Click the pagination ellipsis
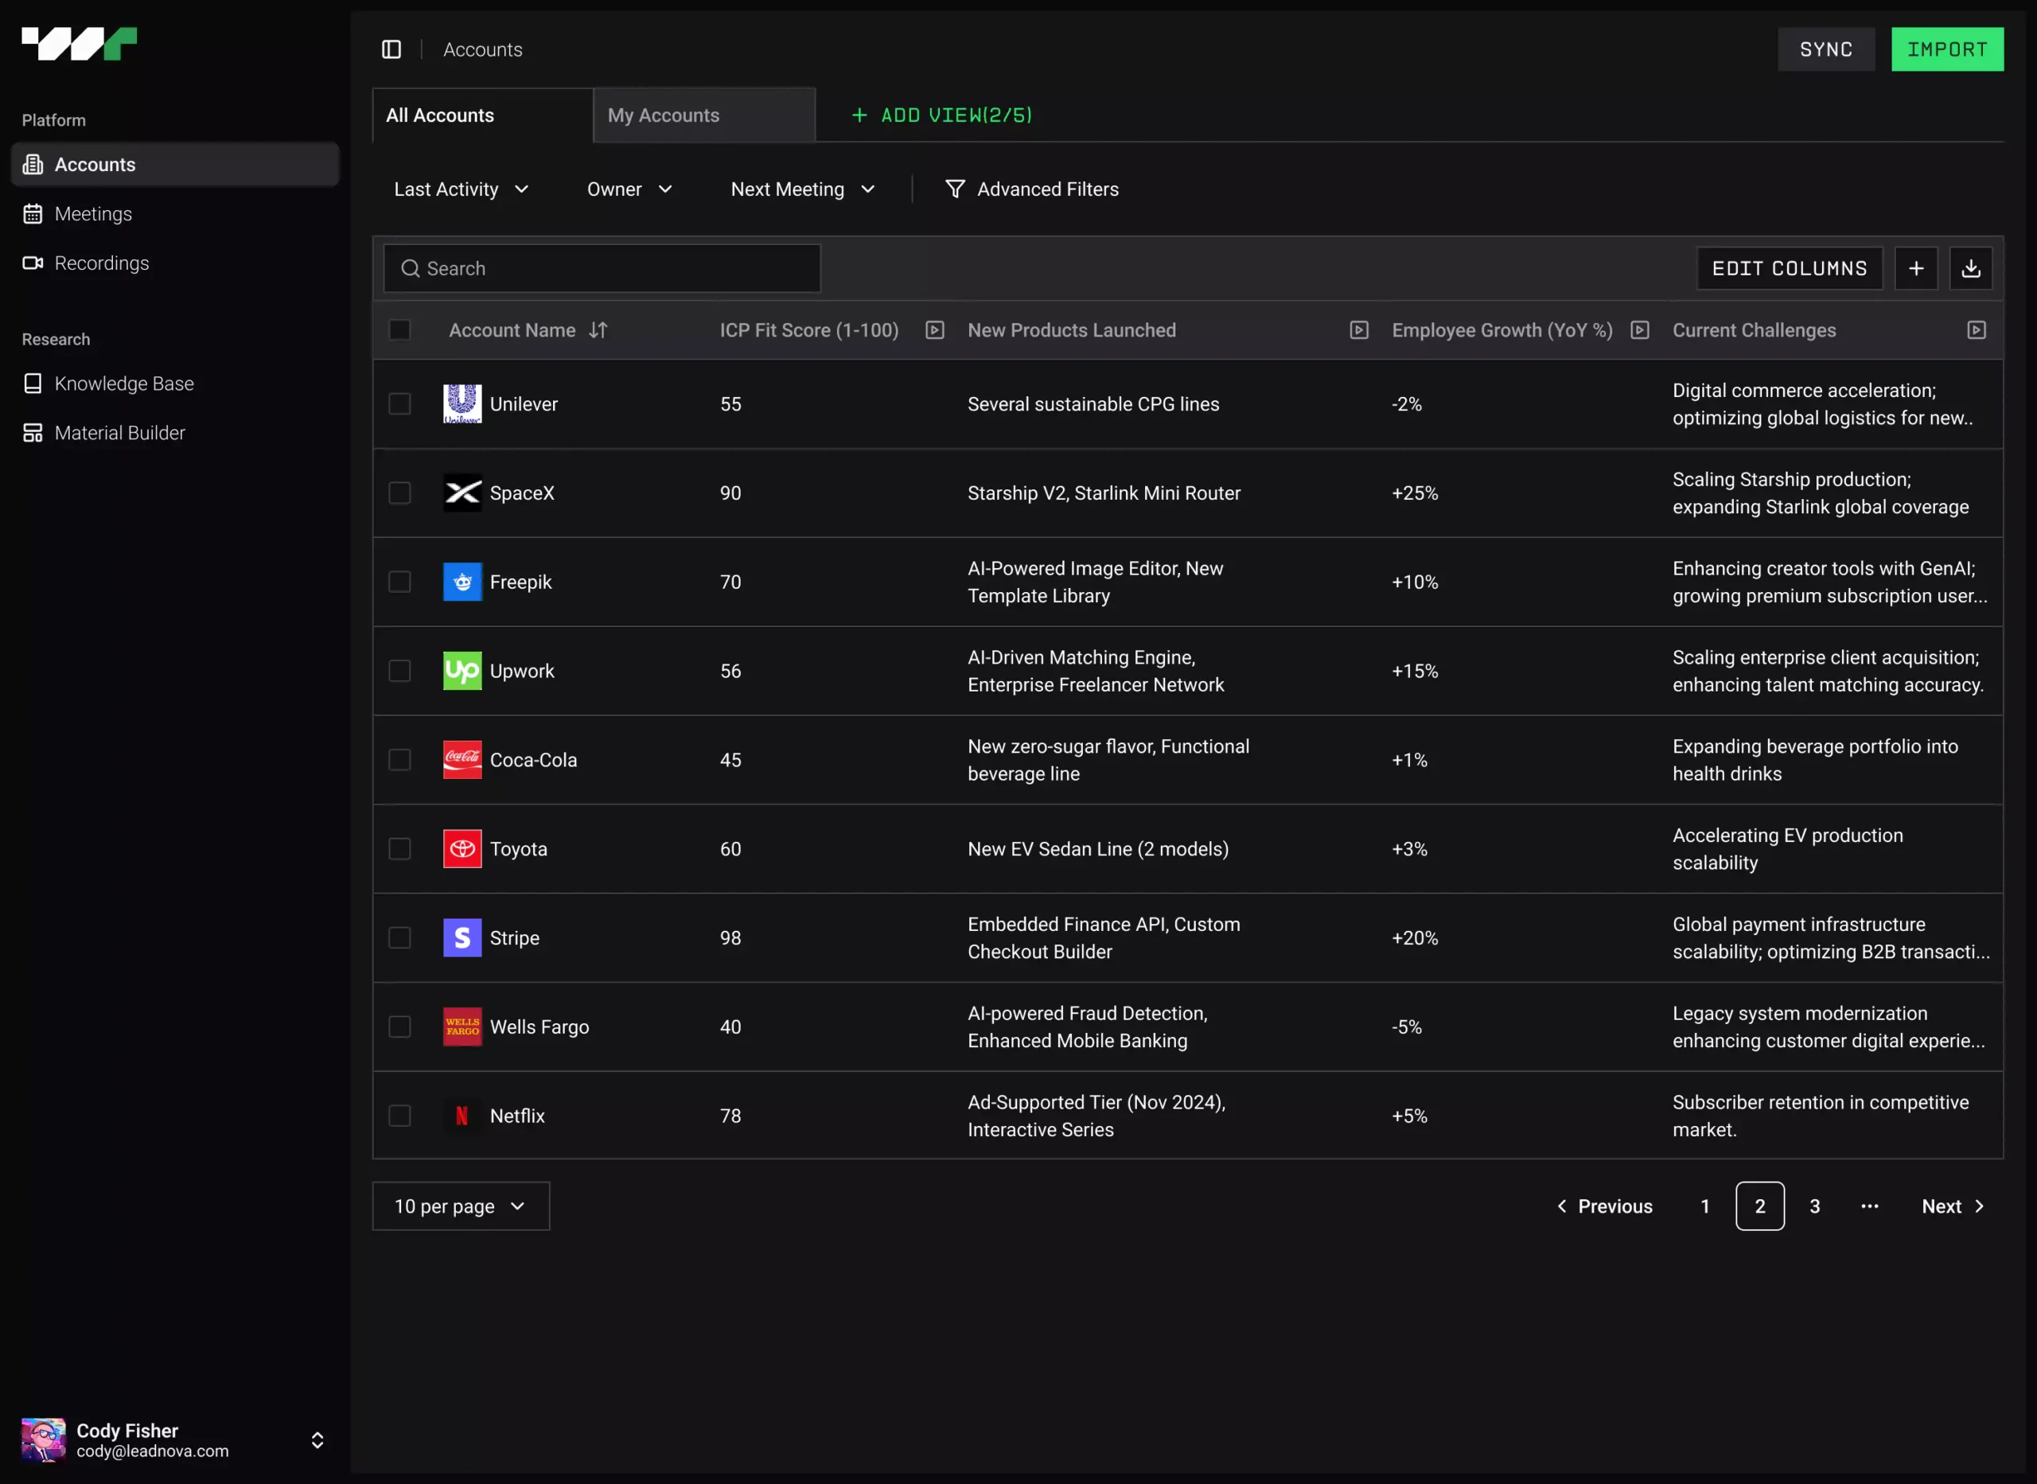This screenshot has height=1484, width=2037. click(x=1869, y=1206)
